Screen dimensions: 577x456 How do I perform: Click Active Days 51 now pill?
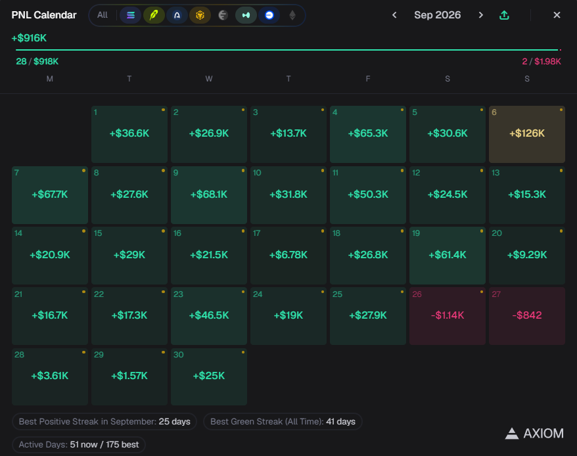tap(79, 445)
